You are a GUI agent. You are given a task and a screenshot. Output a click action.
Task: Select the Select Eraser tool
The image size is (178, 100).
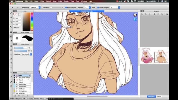tap(11, 63)
